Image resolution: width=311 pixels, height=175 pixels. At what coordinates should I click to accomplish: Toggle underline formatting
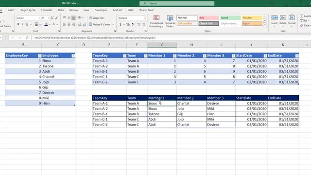[27, 24]
